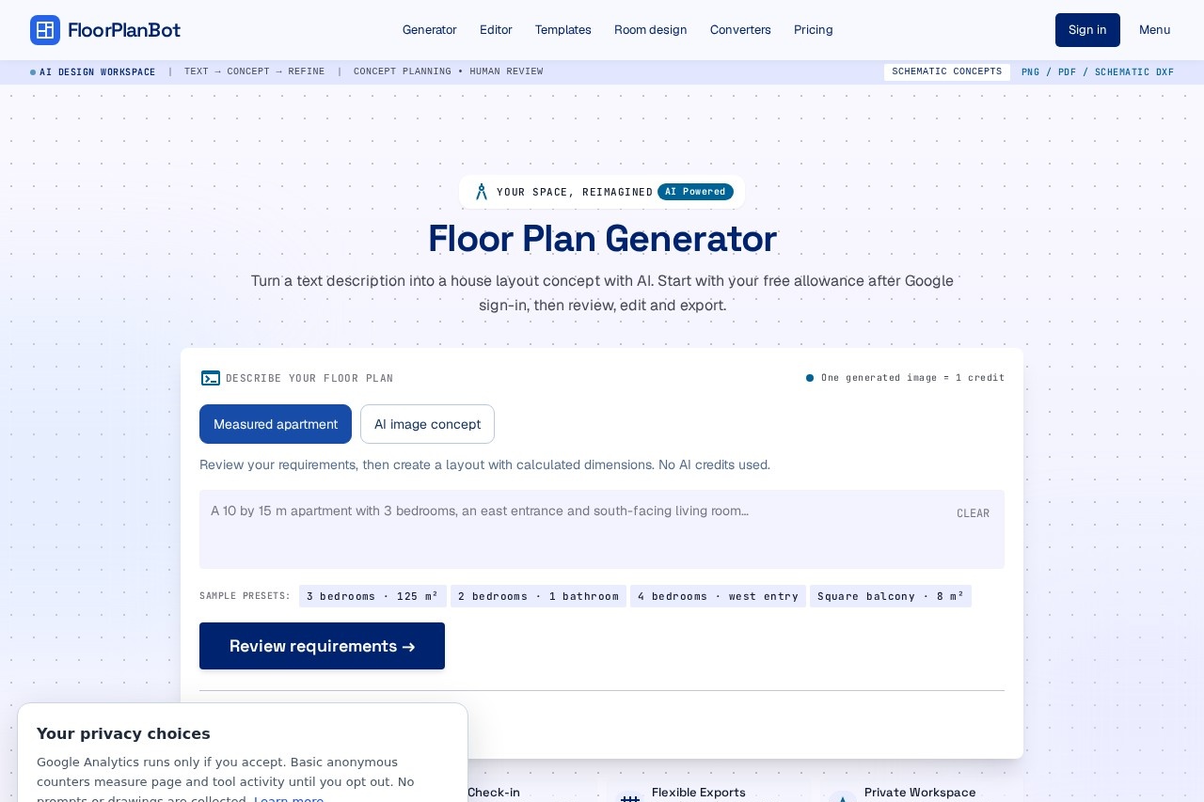Viewport: 1204px width, 802px height.
Task: Click the Floor Plan Generator heading
Action: 602,239
